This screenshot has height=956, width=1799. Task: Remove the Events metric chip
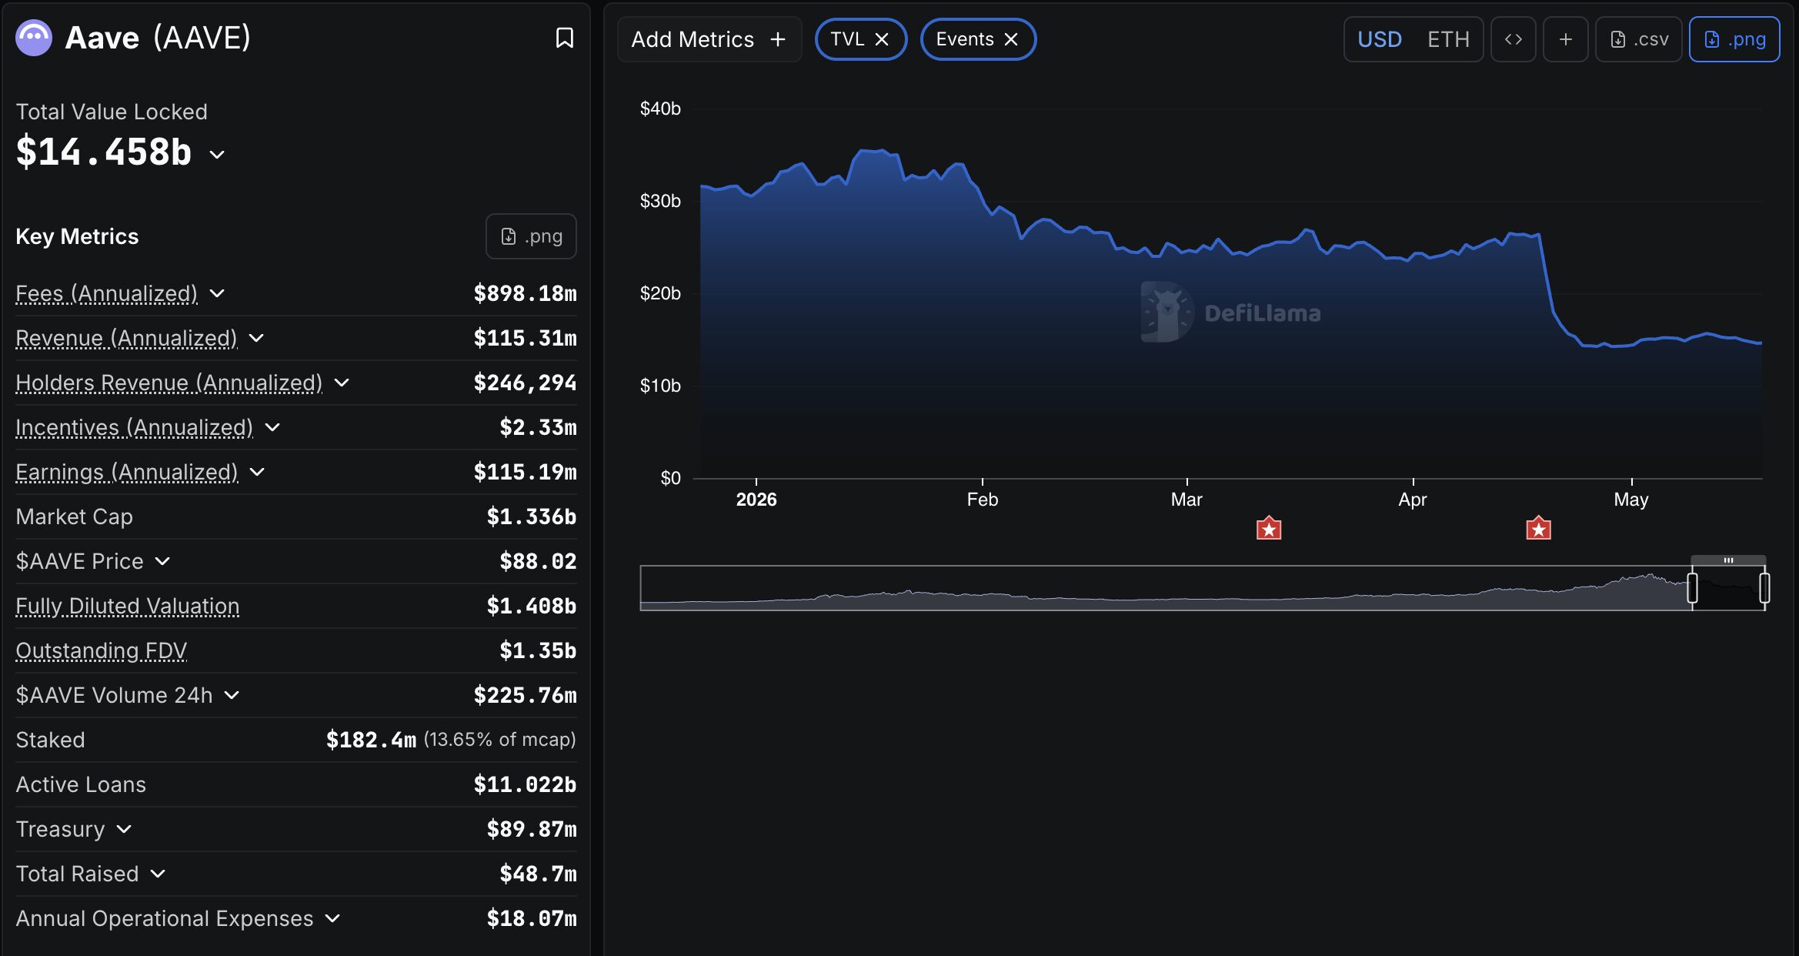tap(1011, 39)
